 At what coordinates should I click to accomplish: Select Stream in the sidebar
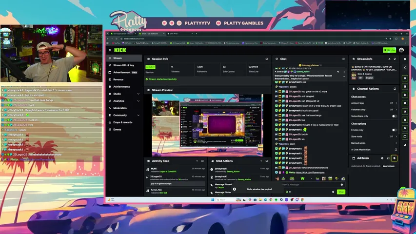pos(124,58)
